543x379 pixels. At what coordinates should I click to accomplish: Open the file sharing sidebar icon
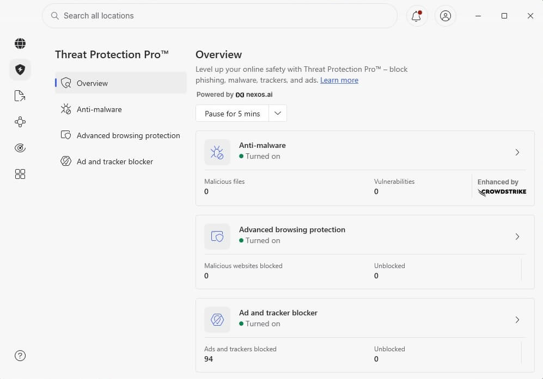[20, 96]
